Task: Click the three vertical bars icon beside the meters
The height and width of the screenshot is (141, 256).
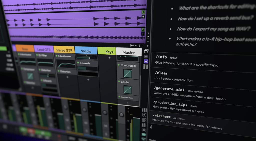Action: coord(144,110)
